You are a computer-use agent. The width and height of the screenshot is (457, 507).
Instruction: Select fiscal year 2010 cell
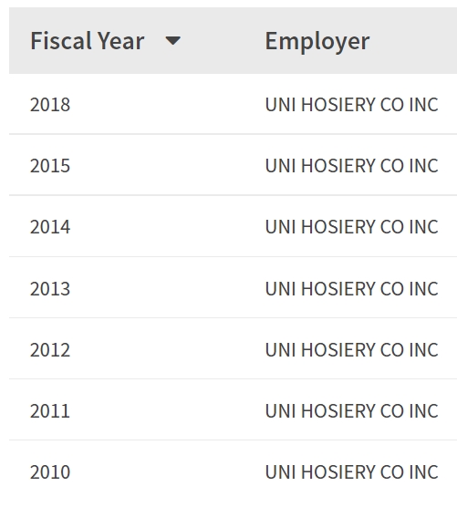coord(50,471)
